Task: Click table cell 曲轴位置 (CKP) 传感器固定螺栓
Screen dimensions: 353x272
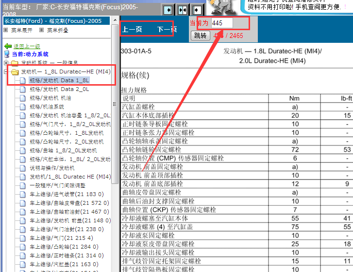Action: pyautogui.click(x=195, y=210)
